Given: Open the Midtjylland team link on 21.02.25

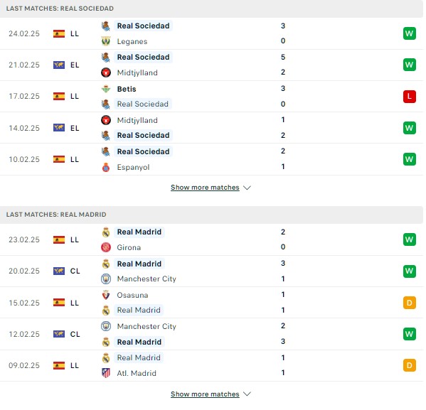Looking at the screenshot, I should [137, 72].
